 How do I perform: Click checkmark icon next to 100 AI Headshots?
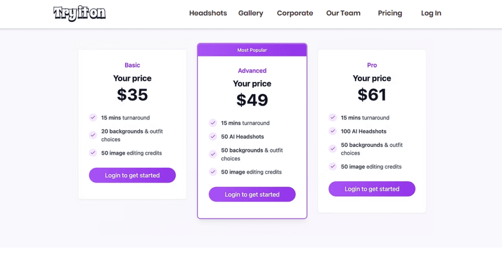click(332, 131)
